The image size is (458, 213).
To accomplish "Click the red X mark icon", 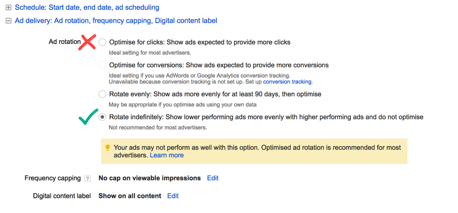I will 88,42.
